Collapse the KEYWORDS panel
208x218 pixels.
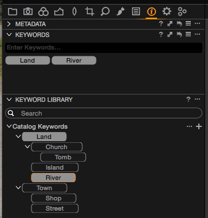click(9, 35)
